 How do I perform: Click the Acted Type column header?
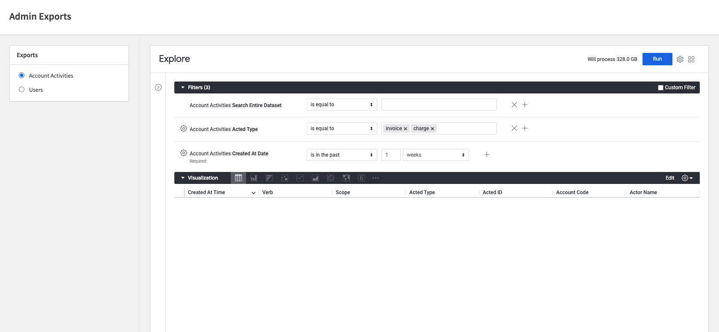click(x=422, y=192)
